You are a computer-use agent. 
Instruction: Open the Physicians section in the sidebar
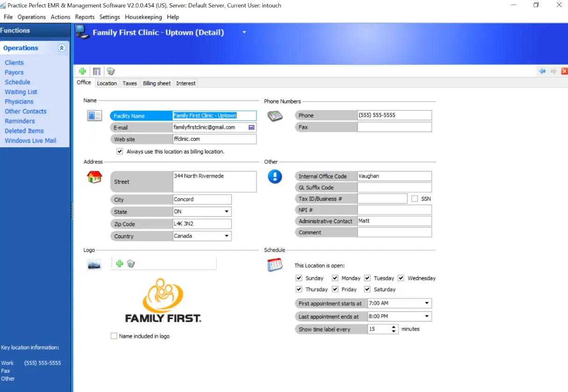coord(19,102)
